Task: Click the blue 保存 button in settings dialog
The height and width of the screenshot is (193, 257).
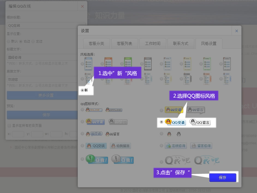Action: tap(222, 177)
